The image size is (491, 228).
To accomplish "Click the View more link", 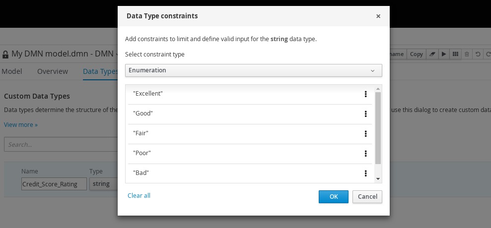I will 21,125.
